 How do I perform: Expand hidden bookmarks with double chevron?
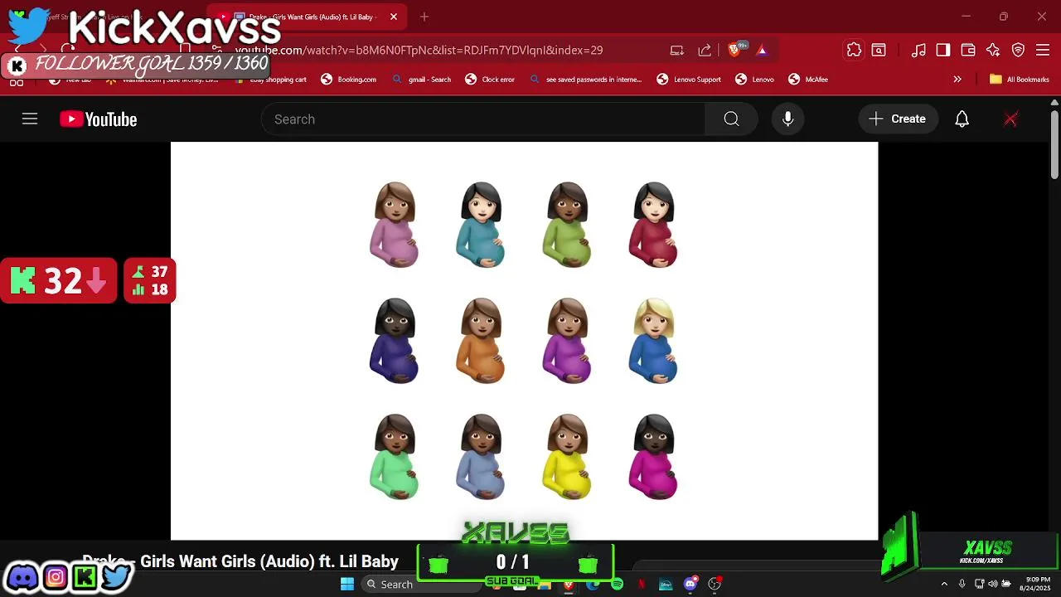957,80
